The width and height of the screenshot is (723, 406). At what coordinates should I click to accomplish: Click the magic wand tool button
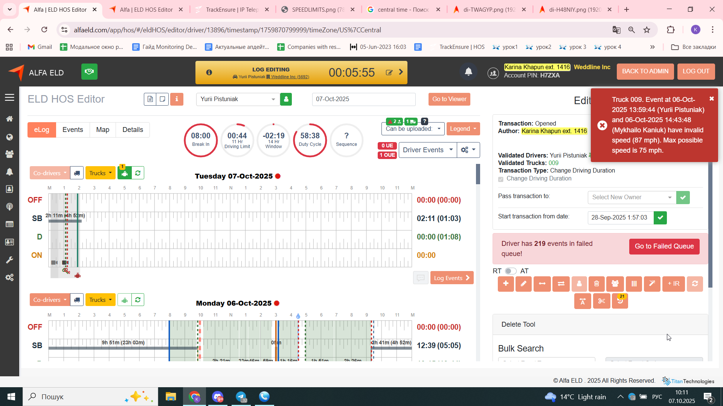[x=652, y=284]
